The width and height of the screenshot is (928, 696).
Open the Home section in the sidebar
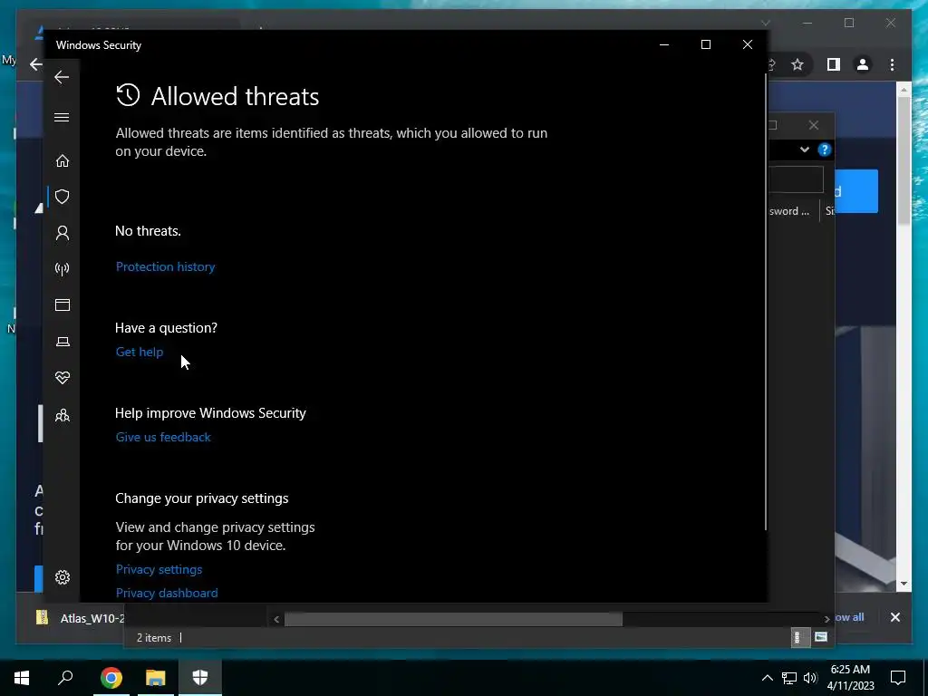tap(63, 161)
